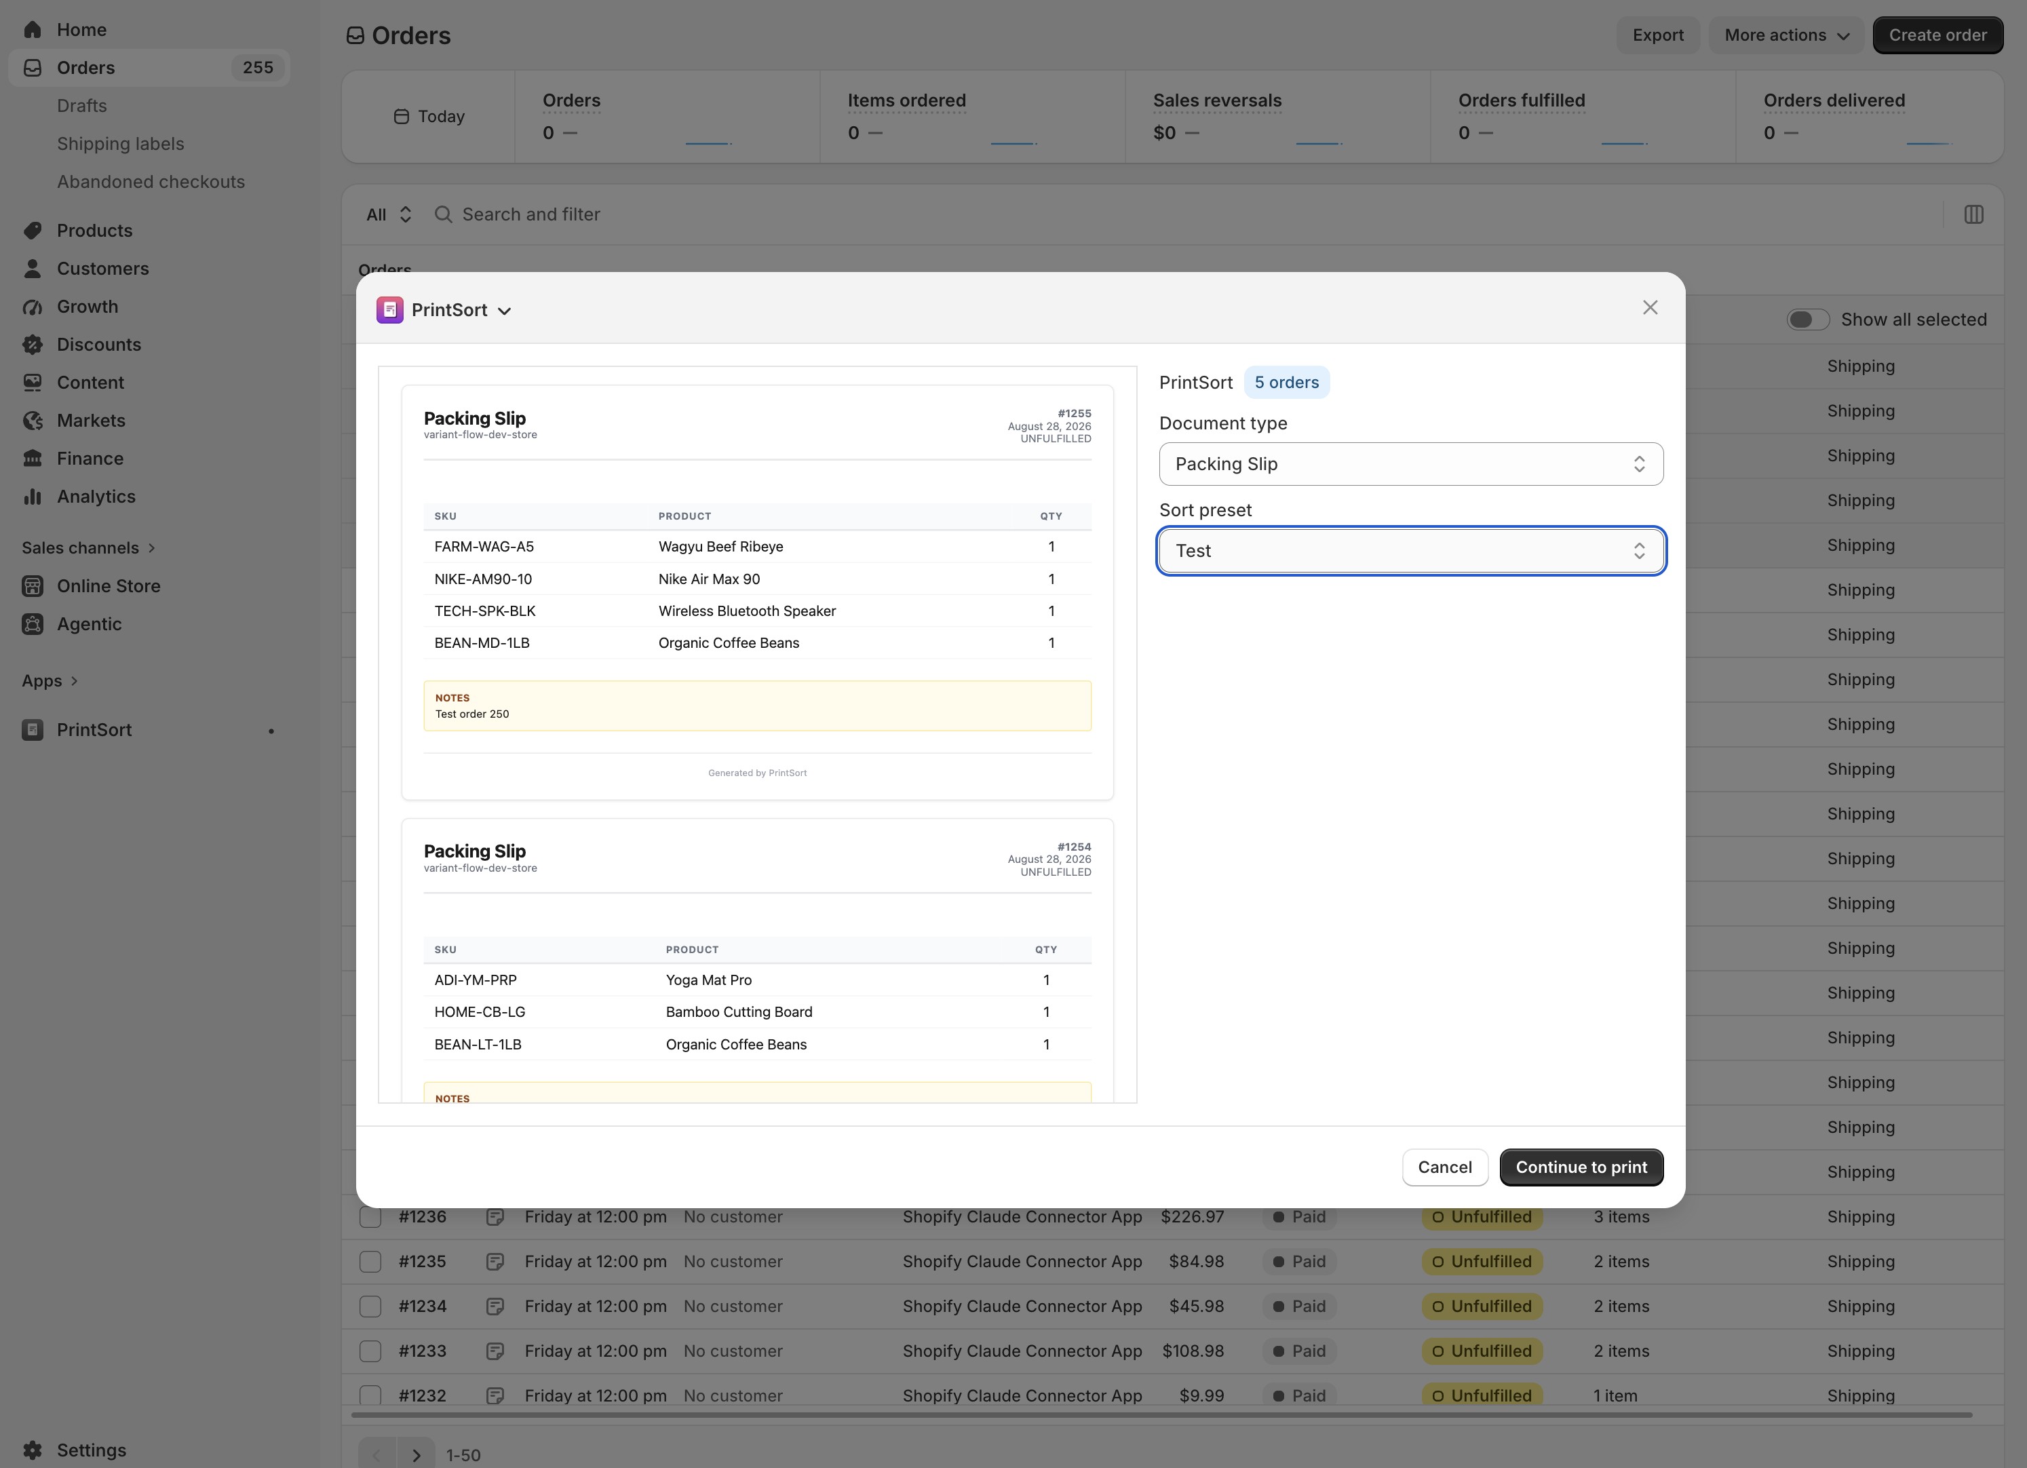This screenshot has height=1468, width=2027.
Task: Click the note icon for order #1236
Action: 495,1217
